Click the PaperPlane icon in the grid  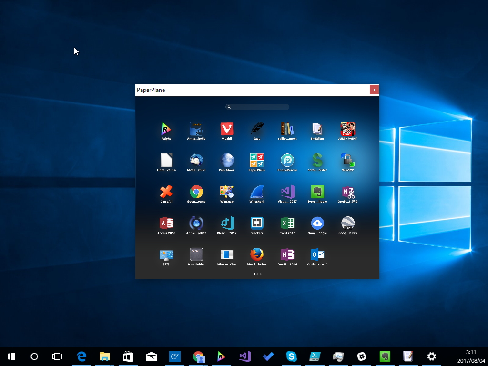pyautogui.click(x=257, y=160)
